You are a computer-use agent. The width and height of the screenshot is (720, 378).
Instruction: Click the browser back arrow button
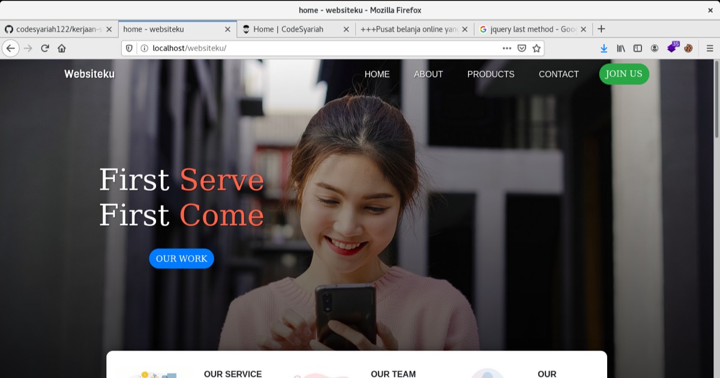tap(11, 49)
